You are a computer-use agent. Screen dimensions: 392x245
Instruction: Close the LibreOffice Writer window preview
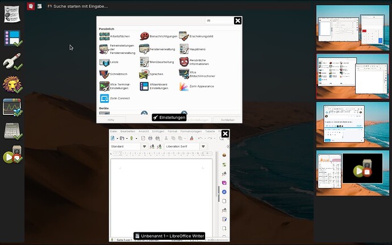pos(226,134)
